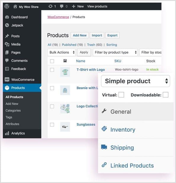Check the Sunglasses row checkbox
The height and width of the screenshot is (183, 176).
click(52, 125)
